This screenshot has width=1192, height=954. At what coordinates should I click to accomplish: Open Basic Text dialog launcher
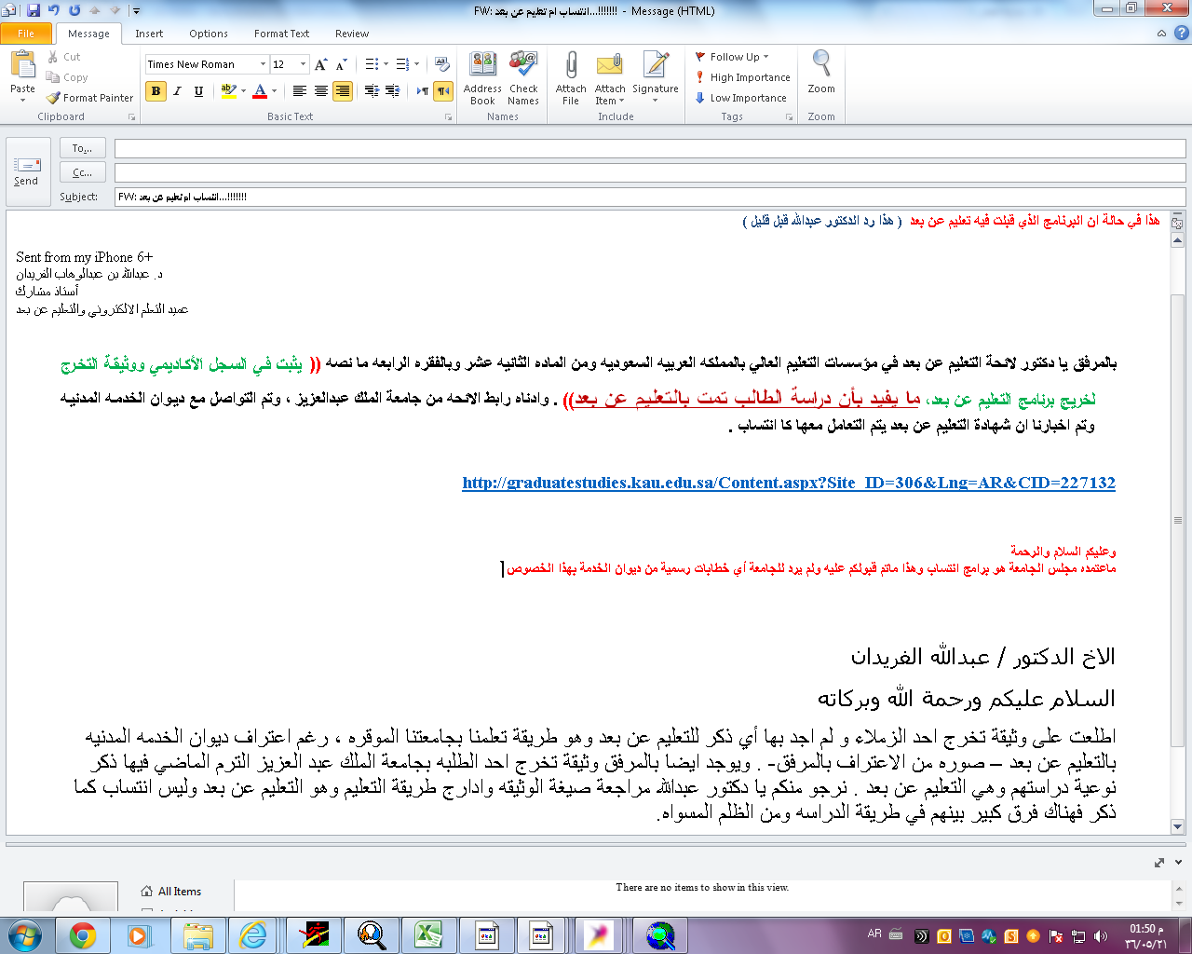(448, 117)
